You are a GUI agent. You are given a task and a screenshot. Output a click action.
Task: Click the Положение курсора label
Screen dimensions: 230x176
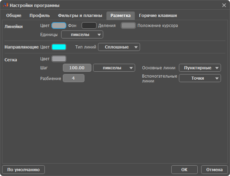pyautogui.click(x=157, y=26)
